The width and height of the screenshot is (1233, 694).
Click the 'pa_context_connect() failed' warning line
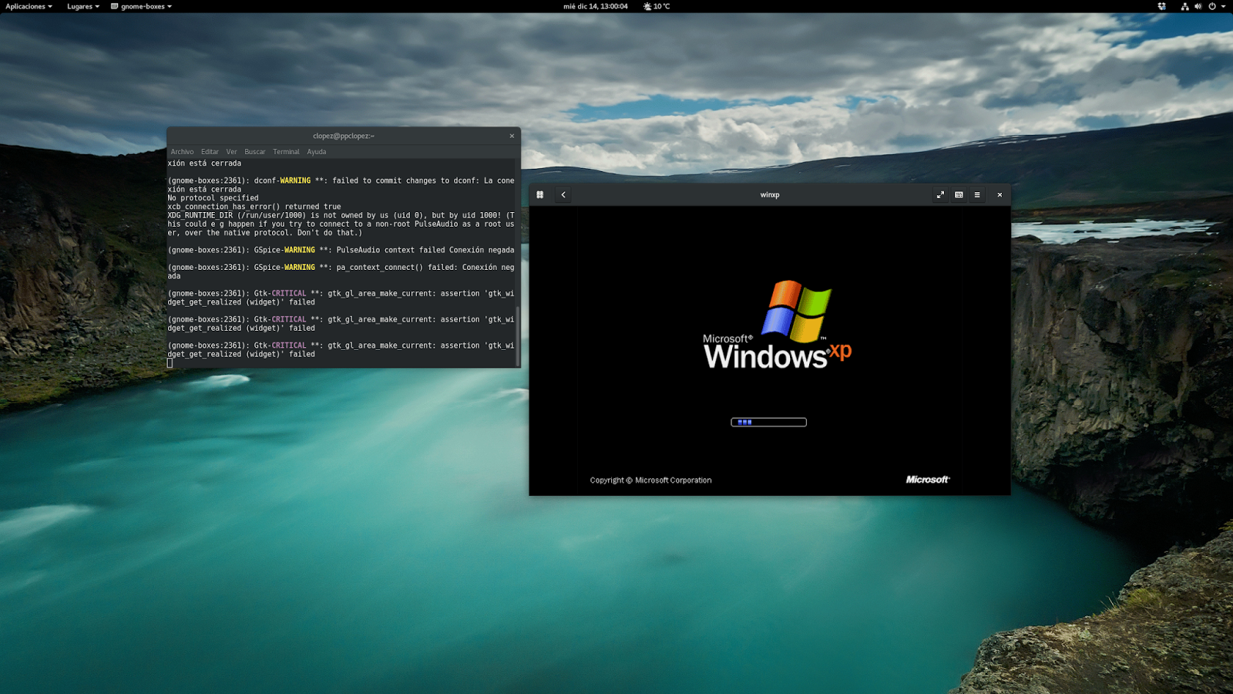(341, 271)
